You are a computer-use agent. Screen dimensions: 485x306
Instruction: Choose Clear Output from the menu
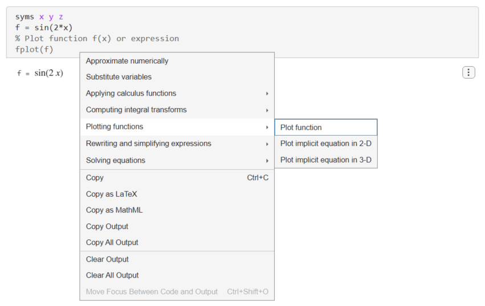click(x=107, y=259)
